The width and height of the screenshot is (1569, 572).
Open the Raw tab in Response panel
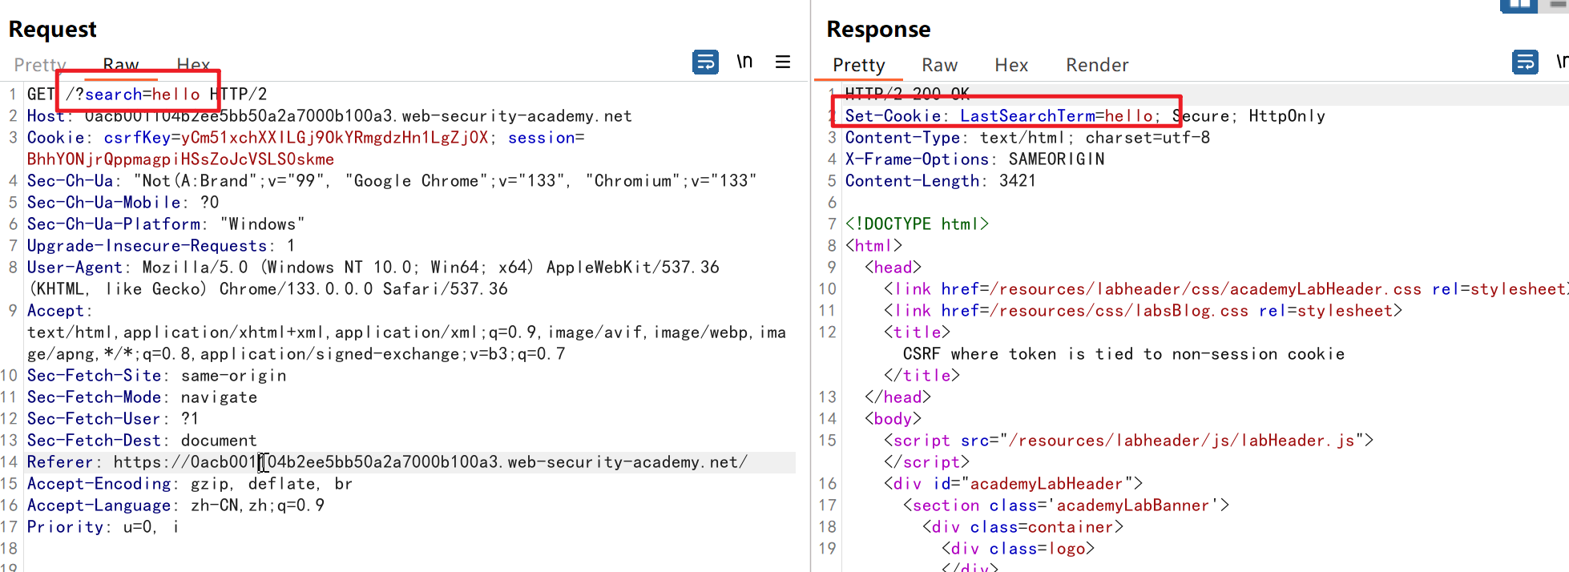point(939,65)
